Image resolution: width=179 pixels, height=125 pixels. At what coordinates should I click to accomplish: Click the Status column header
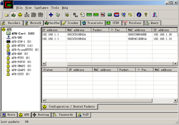coord(55,70)
